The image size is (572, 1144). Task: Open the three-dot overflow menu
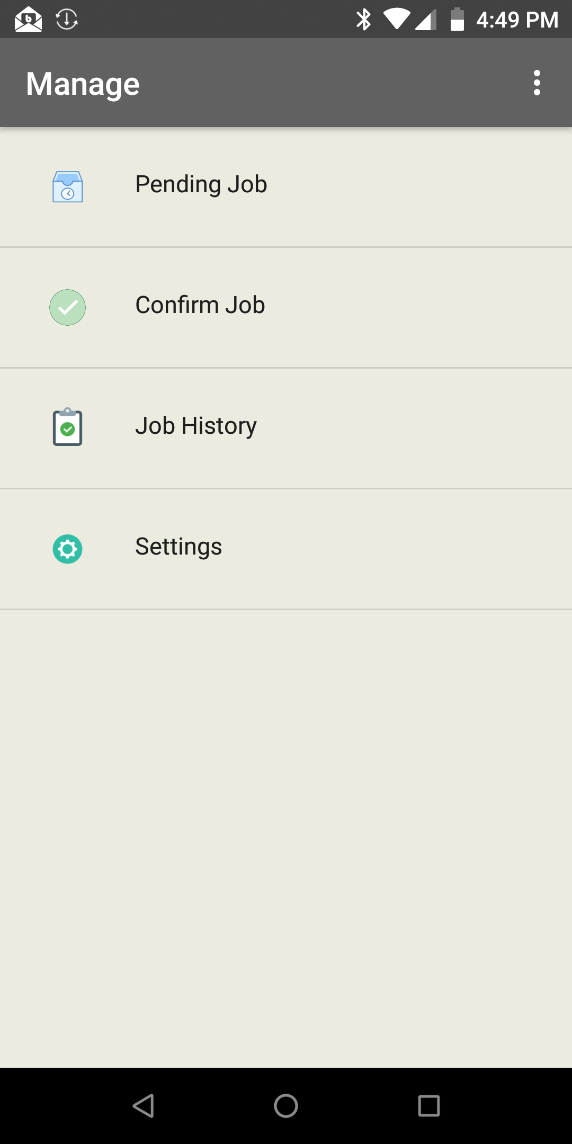tap(537, 83)
